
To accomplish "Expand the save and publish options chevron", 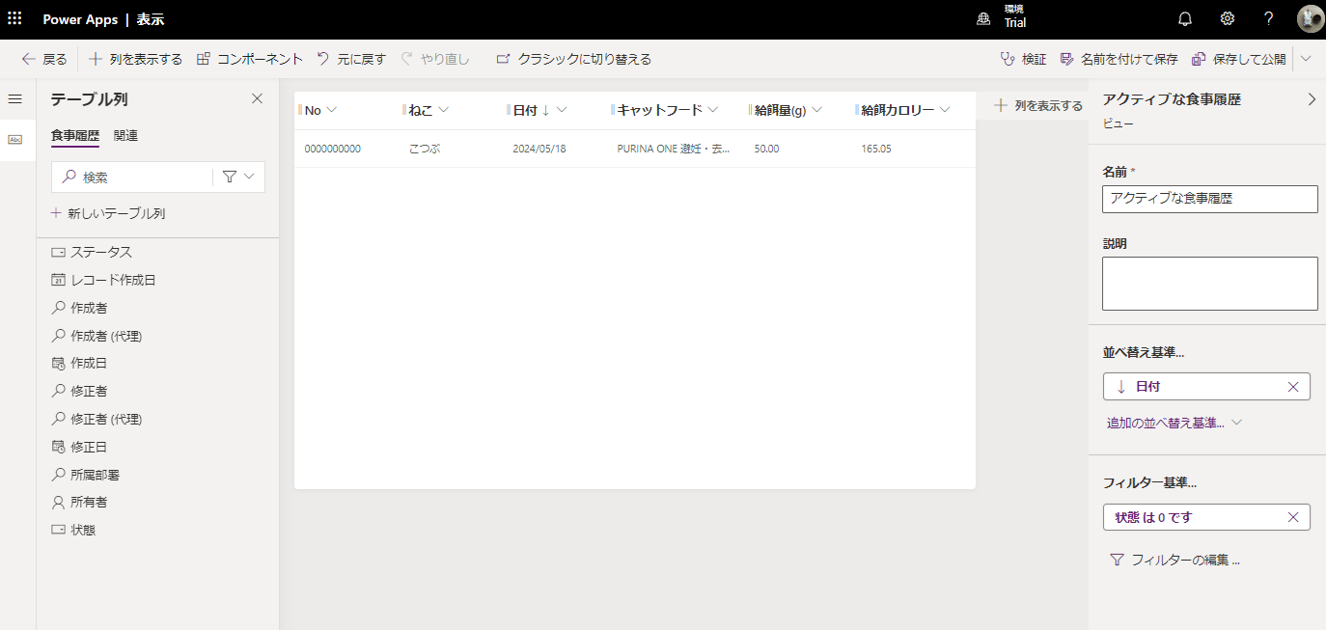I will 1306,59.
